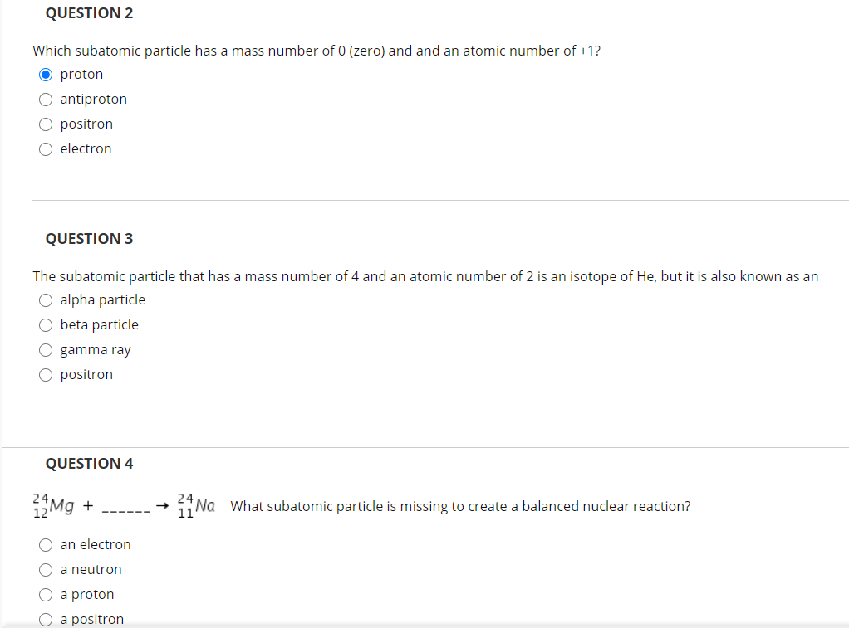Screen dimensions: 849x628
Task: Select the alpha particle option
Action: click(x=46, y=299)
